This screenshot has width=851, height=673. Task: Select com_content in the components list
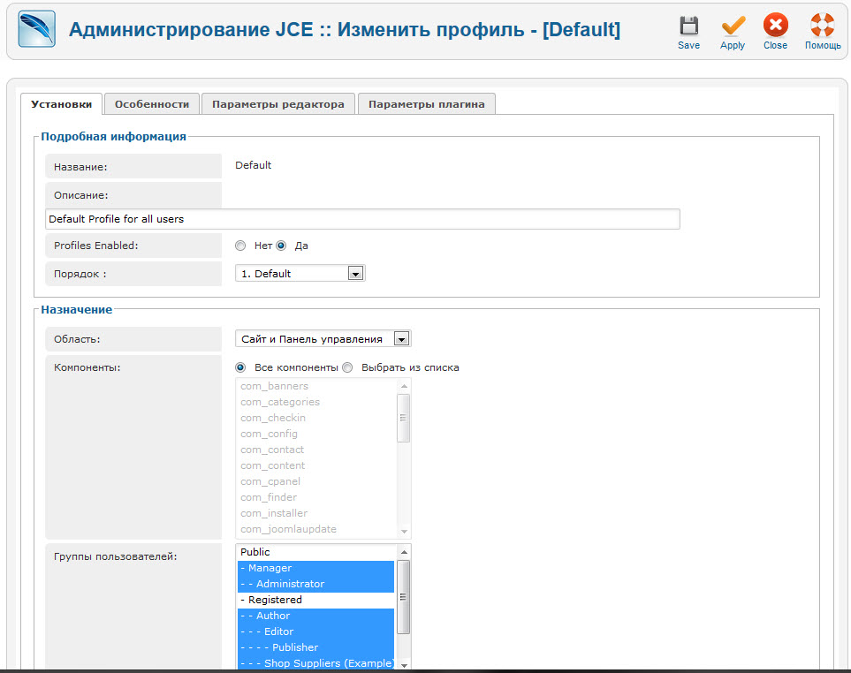tap(317, 465)
